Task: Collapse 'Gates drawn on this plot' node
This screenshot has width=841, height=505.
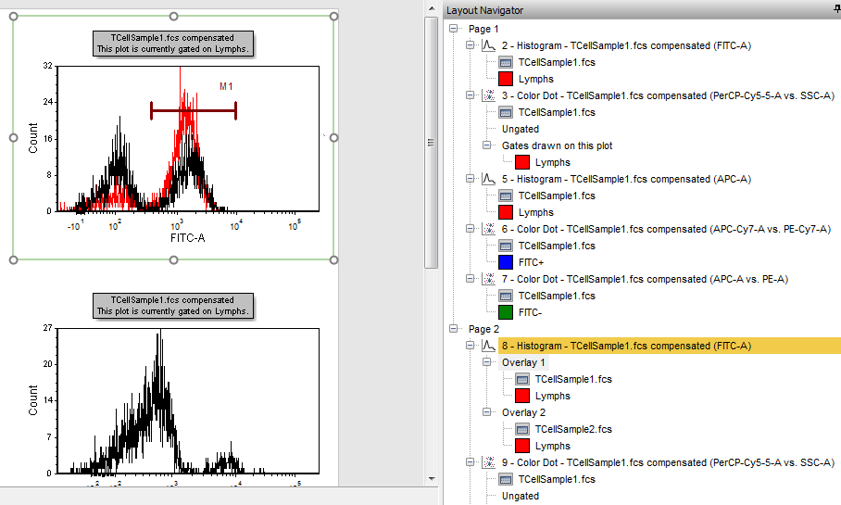Action: point(487,145)
